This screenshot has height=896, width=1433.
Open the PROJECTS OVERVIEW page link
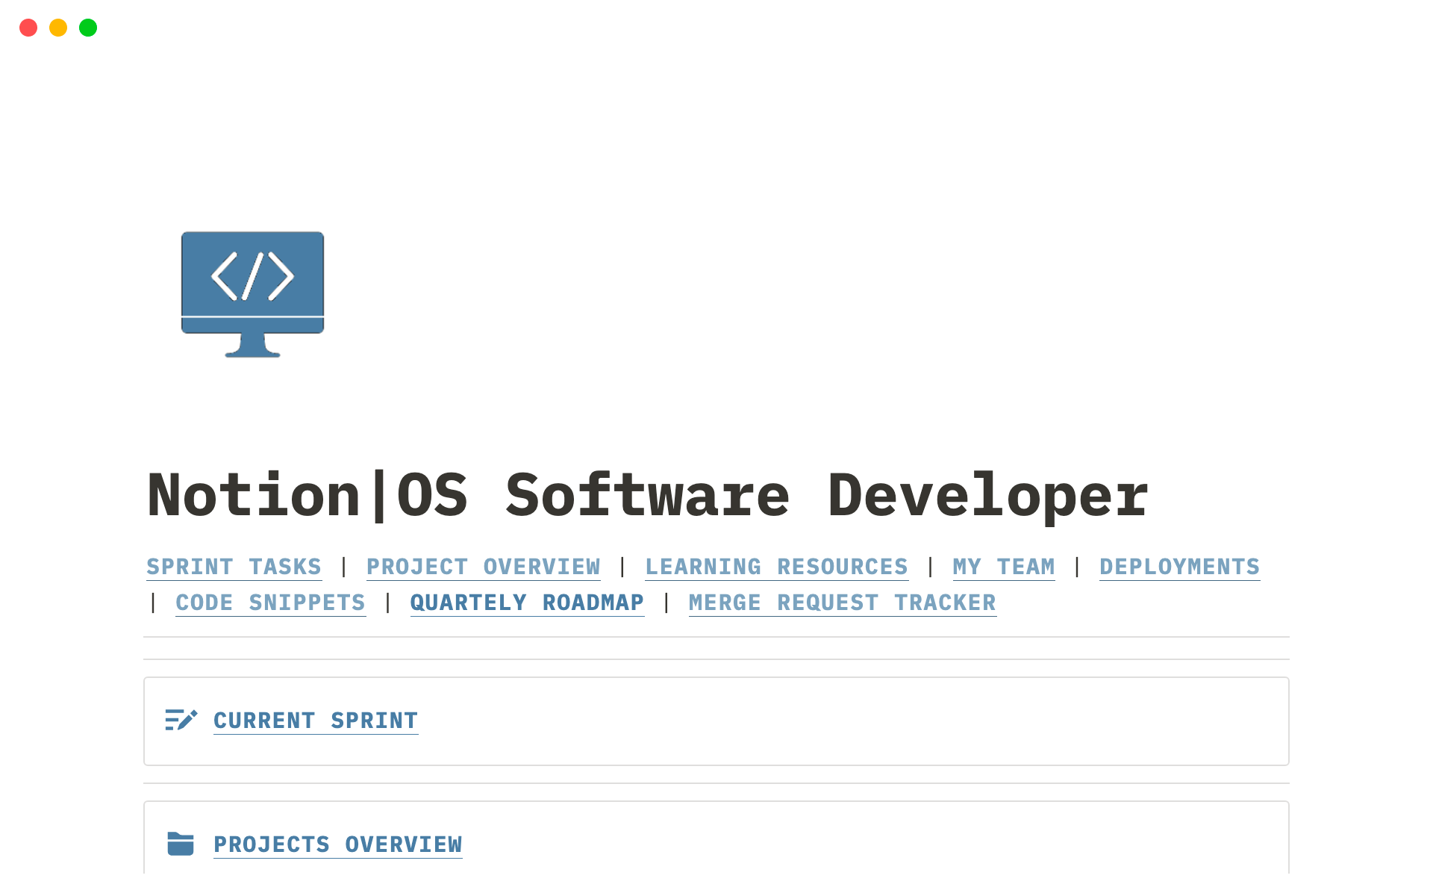(337, 844)
